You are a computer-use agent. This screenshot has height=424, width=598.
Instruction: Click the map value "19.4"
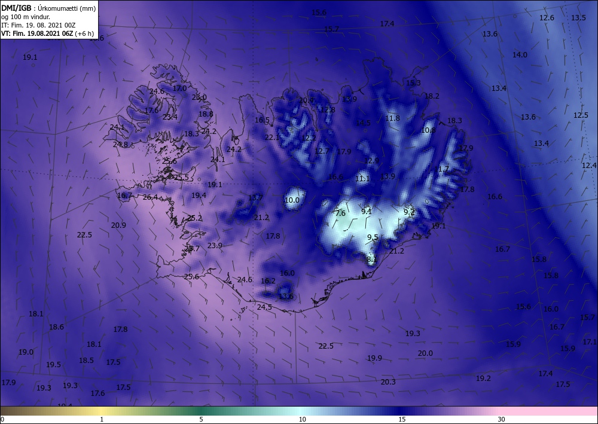[x=199, y=195]
